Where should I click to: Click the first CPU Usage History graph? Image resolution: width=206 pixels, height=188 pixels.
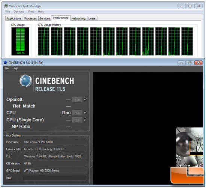[x=43, y=41]
